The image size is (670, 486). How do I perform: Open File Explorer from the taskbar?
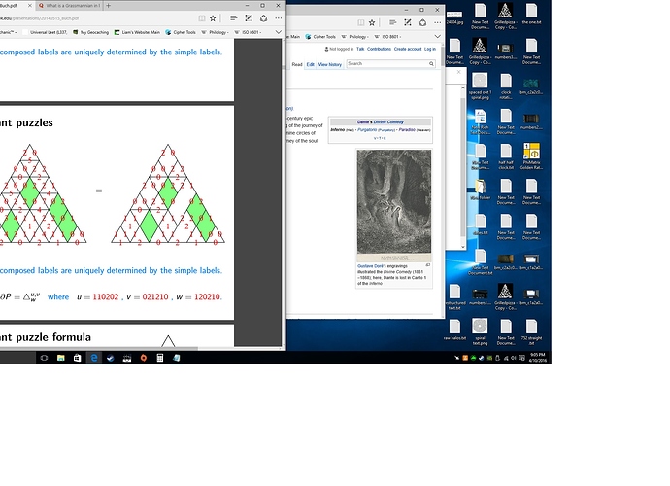coord(60,358)
